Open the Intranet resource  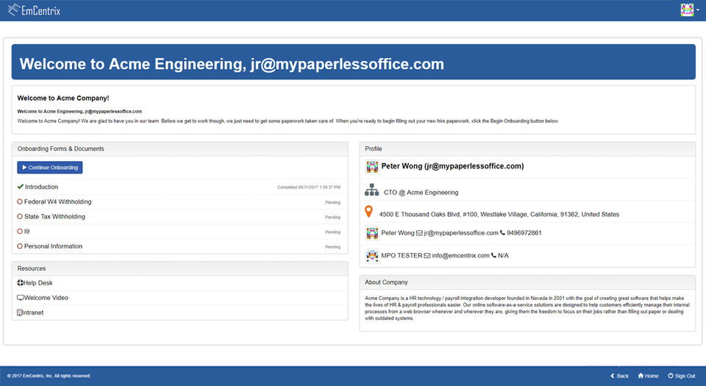tap(33, 312)
